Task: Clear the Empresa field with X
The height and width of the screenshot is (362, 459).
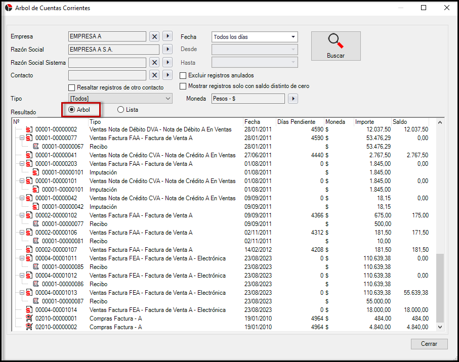Action: click(154, 36)
